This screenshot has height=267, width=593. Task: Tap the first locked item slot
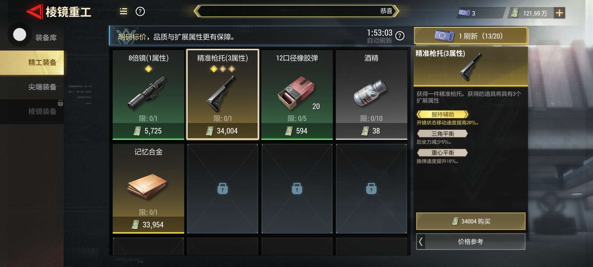[x=222, y=189]
